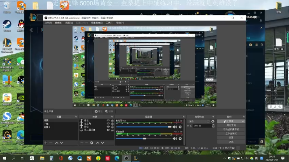This screenshot has width=289, height=162.
Task: Click 开始录制 start recording button
Action: [231, 125]
